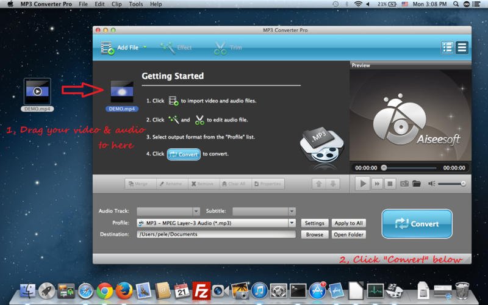Image resolution: width=488 pixels, height=305 pixels.
Task: Open System Preferences from the dock
Action: [279, 291]
